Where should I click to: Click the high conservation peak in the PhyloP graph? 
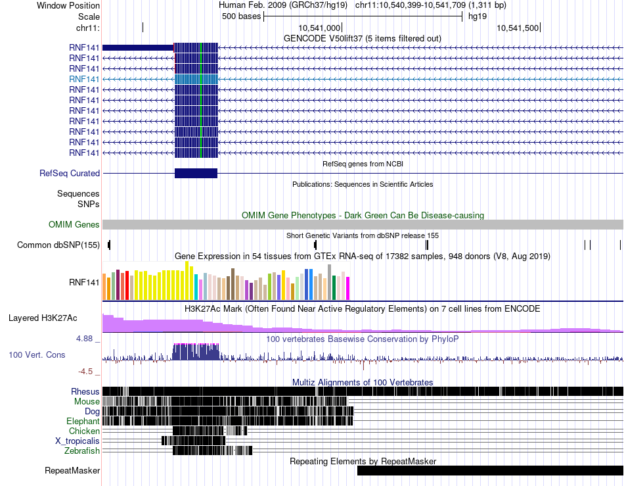(196, 352)
